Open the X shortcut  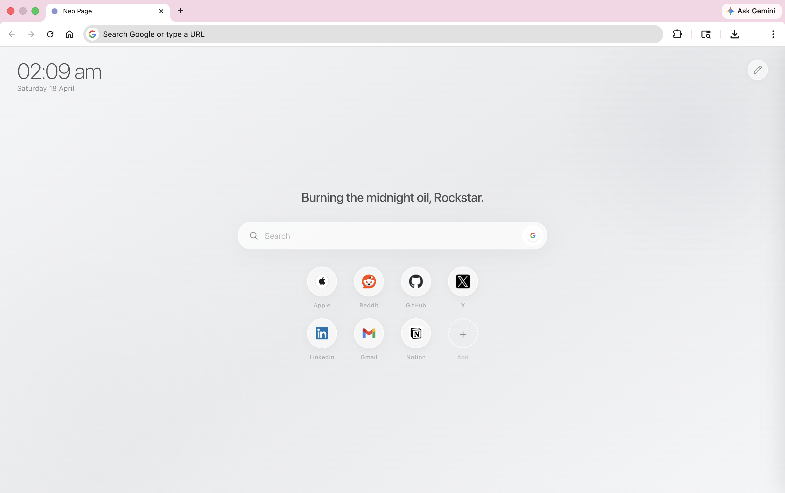coord(462,281)
